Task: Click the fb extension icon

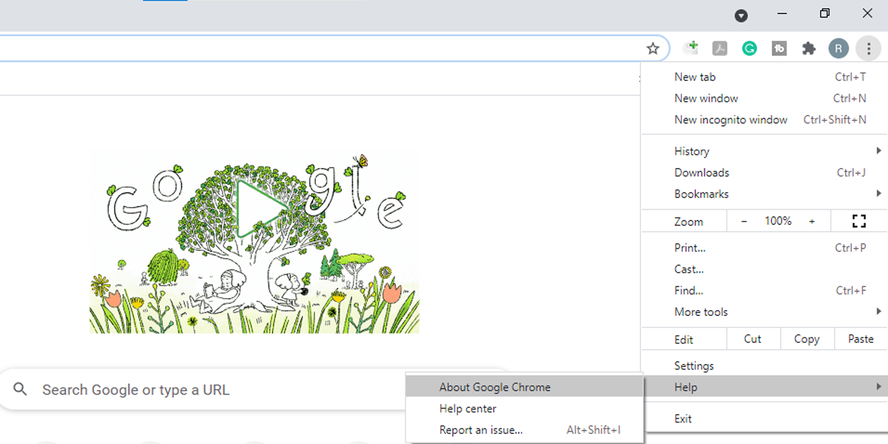Action: tap(779, 49)
